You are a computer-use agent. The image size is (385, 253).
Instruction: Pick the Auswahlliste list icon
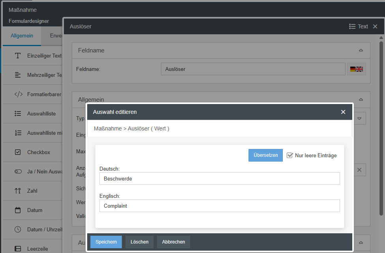[x=18, y=113]
